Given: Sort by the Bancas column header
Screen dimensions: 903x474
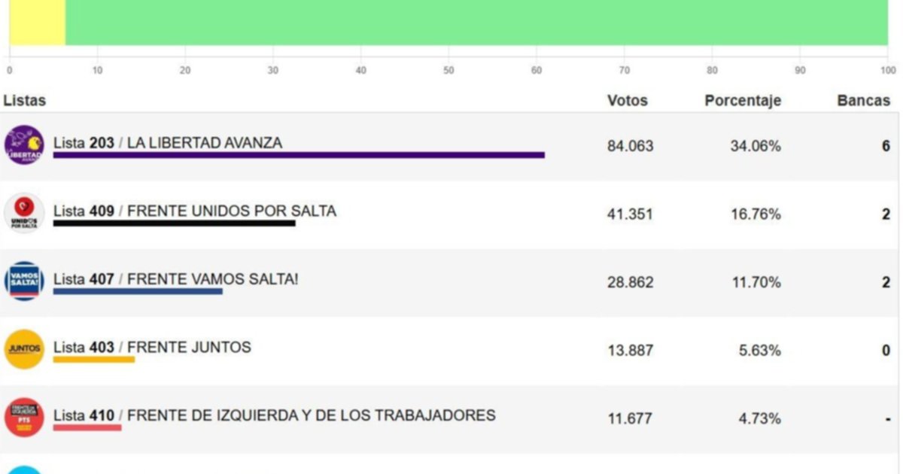Looking at the screenshot, I should click(863, 101).
